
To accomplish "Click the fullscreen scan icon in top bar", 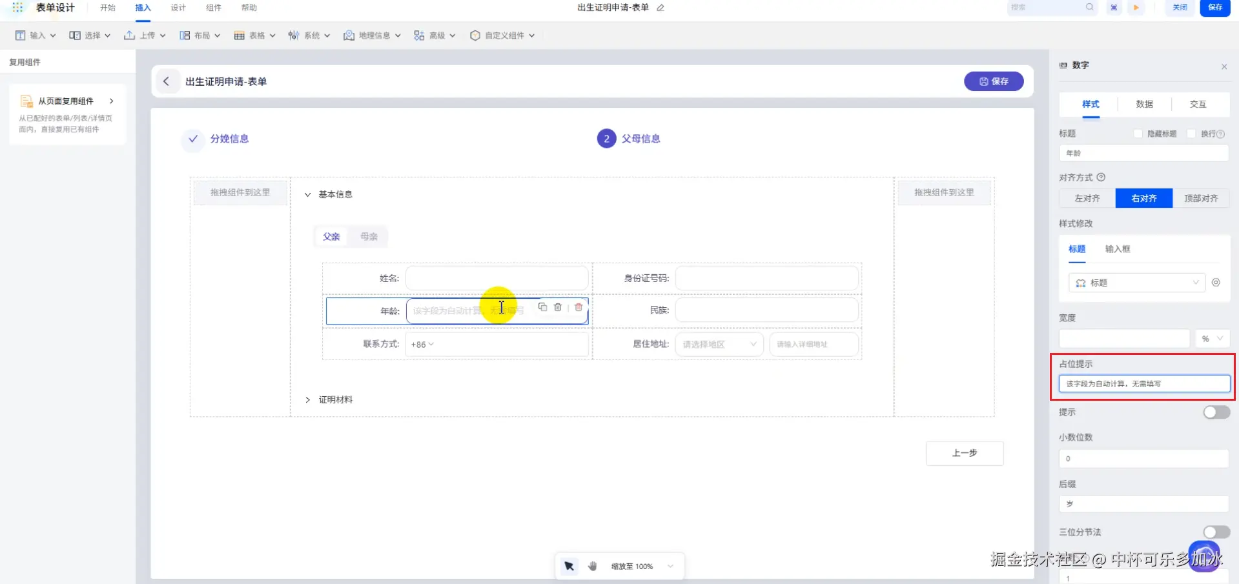I will click(1114, 8).
